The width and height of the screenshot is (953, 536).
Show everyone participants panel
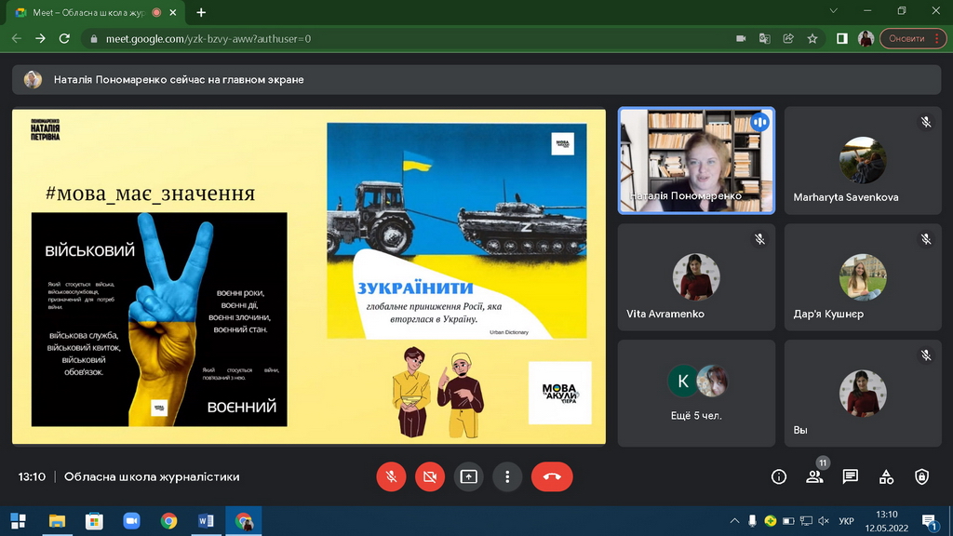(x=814, y=477)
